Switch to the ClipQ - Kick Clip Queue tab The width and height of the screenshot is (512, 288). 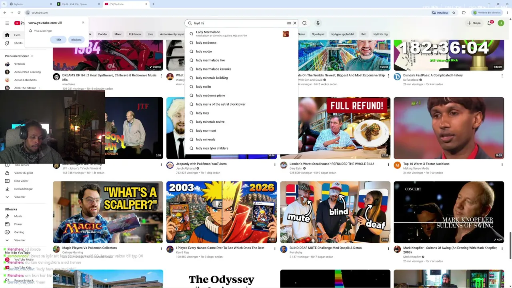(x=78, y=4)
